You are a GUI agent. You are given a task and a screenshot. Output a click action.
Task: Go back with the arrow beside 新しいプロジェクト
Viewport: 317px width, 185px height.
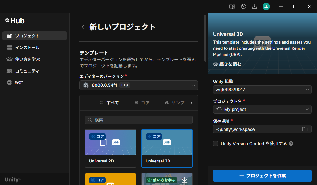tap(84, 27)
